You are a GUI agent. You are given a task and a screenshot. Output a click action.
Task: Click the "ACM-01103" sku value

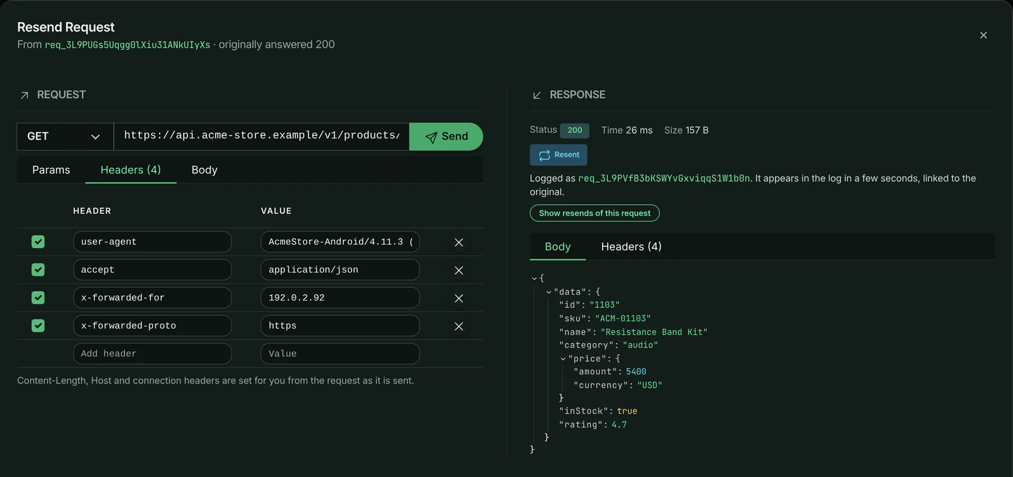(623, 319)
